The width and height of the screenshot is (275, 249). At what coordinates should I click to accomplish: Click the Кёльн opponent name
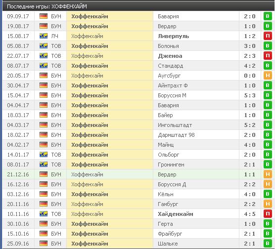coord(166,194)
